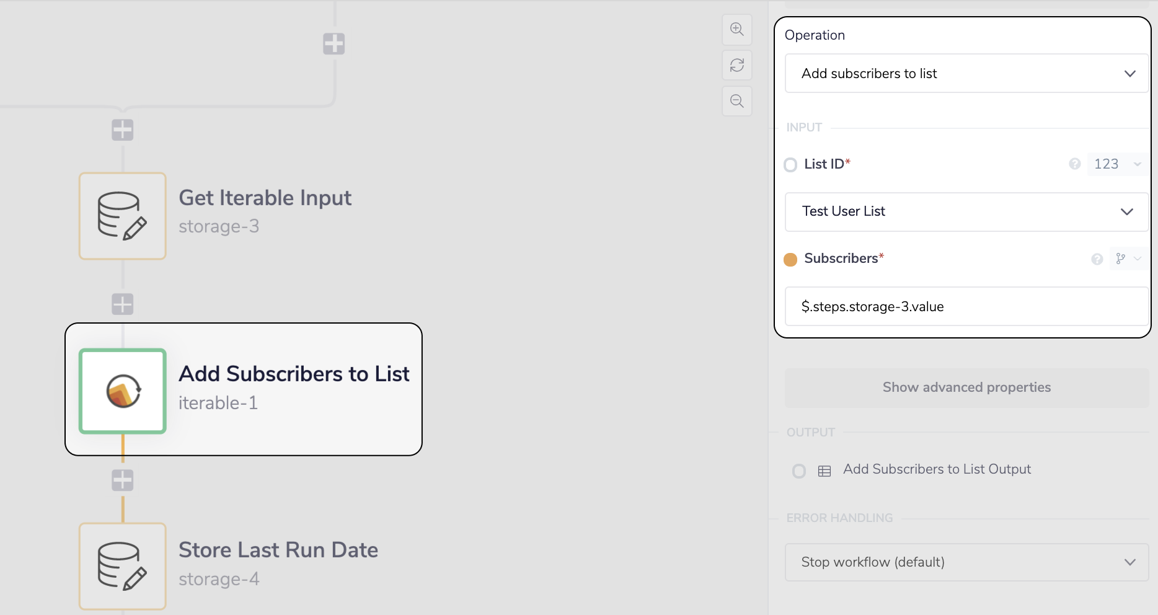Screen dimensions: 1158x615
Task: Expand the Stop workflow error handling dropdown
Action: (x=966, y=562)
